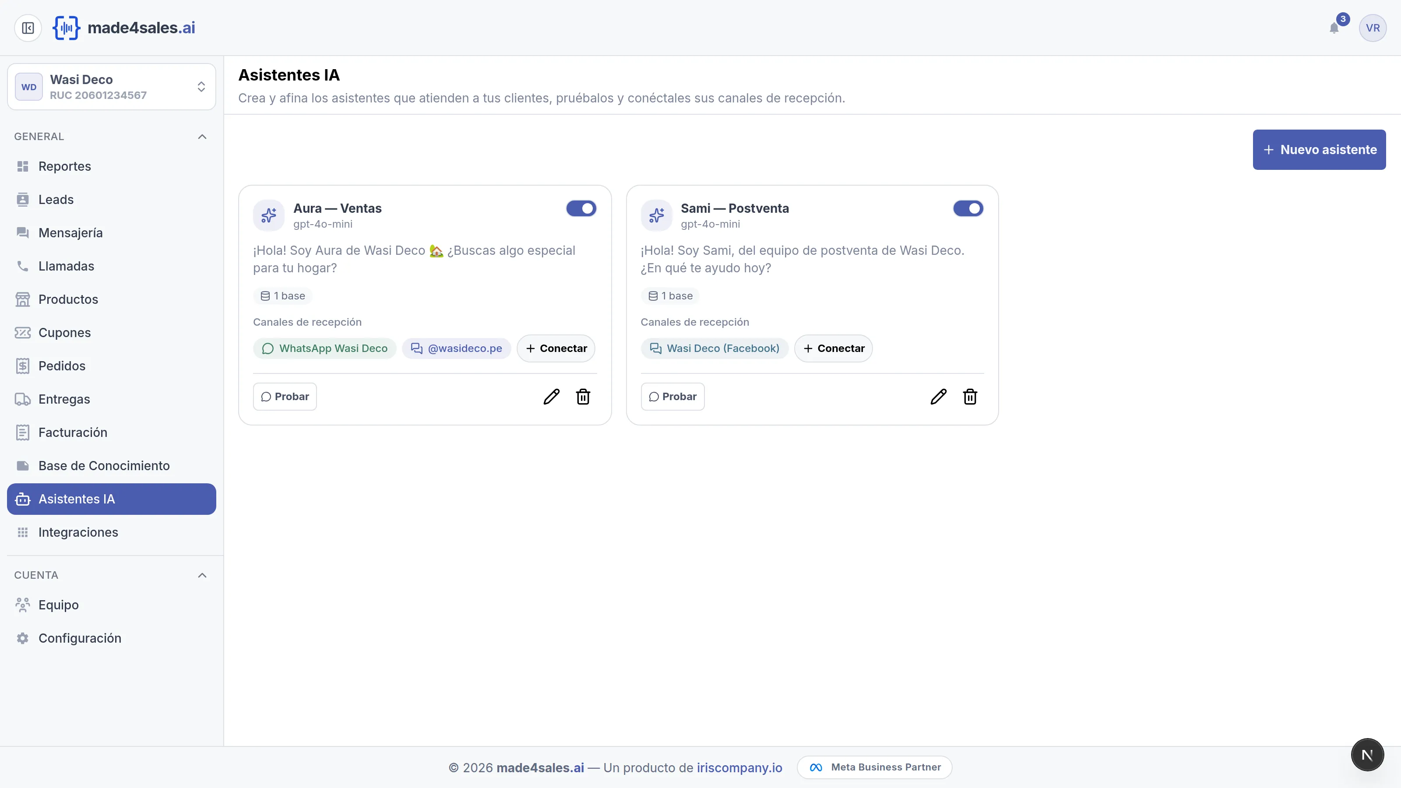Click the Next.js dev tools badge
The image size is (1401, 788).
coord(1367,755)
